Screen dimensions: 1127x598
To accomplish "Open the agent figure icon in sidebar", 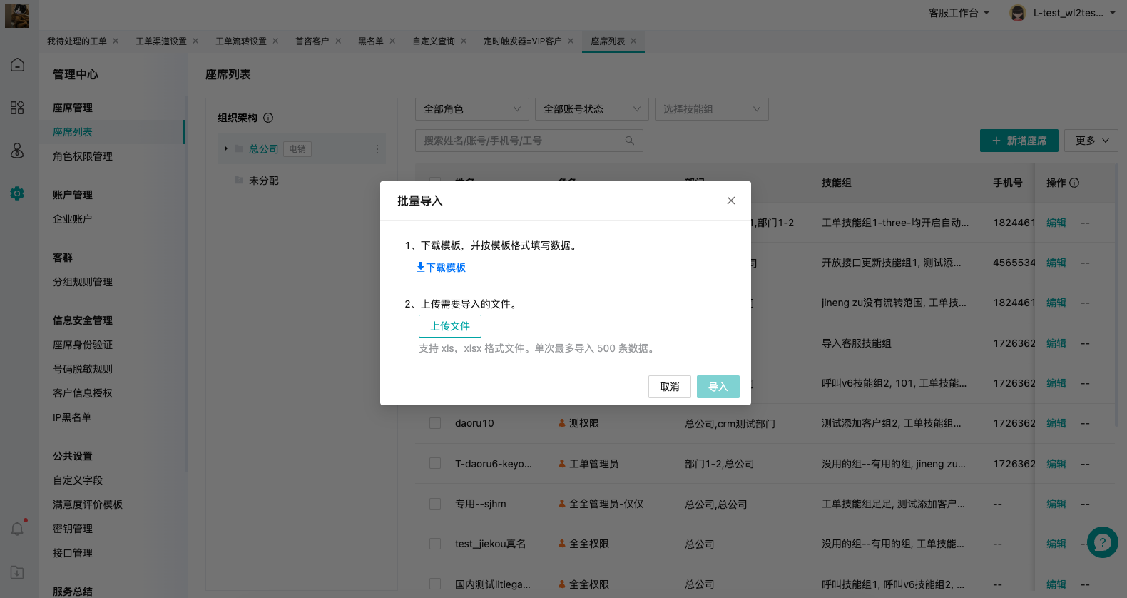I will (17, 151).
